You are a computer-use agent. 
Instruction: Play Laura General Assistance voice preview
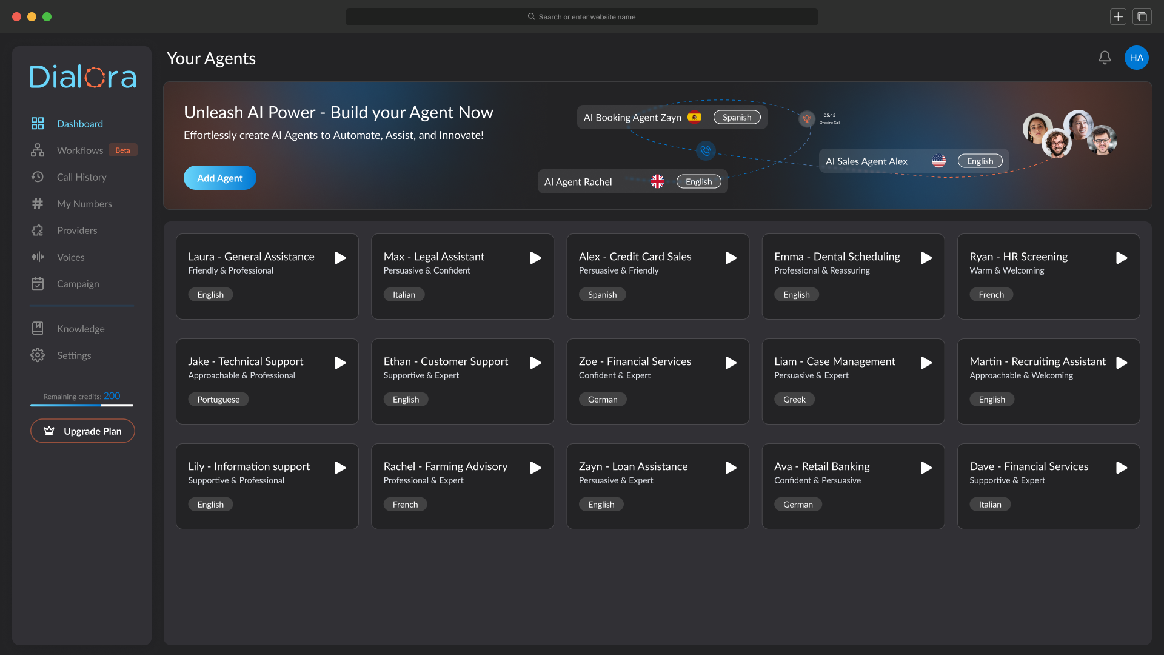[x=340, y=258]
